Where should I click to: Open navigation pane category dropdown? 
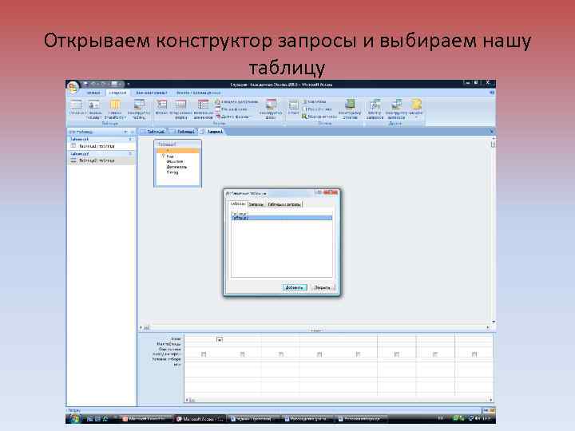125,132
